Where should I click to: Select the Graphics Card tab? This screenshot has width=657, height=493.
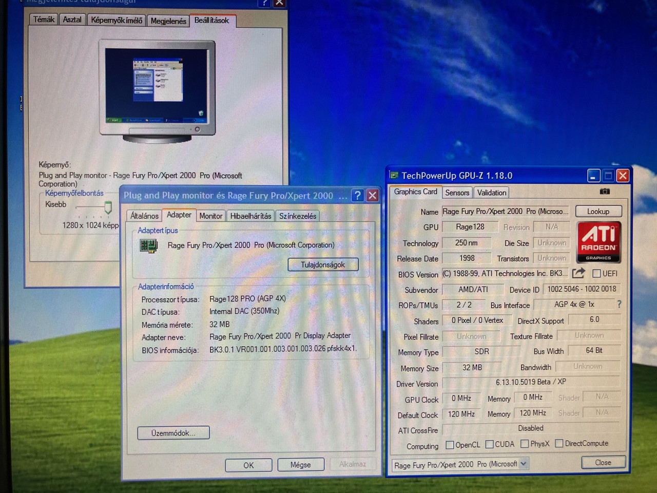pyautogui.click(x=415, y=192)
